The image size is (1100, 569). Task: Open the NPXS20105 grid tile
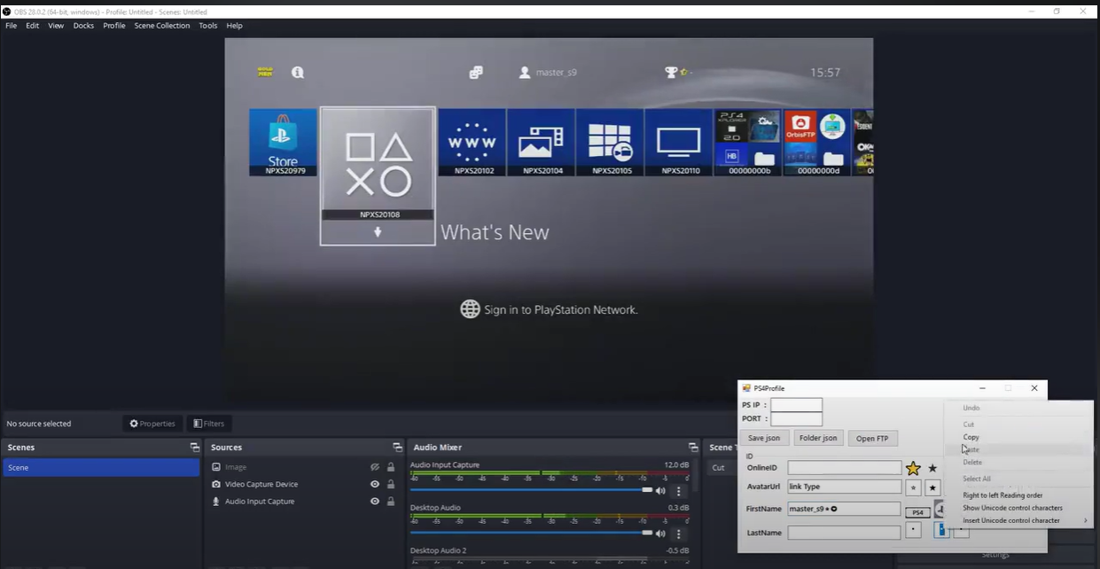(611, 142)
